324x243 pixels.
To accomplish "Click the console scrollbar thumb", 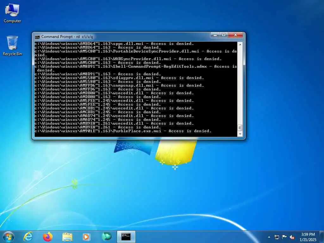I will point(240,128).
